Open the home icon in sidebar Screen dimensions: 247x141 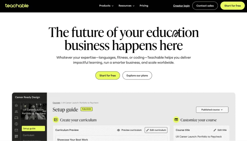[x=16, y=105]
